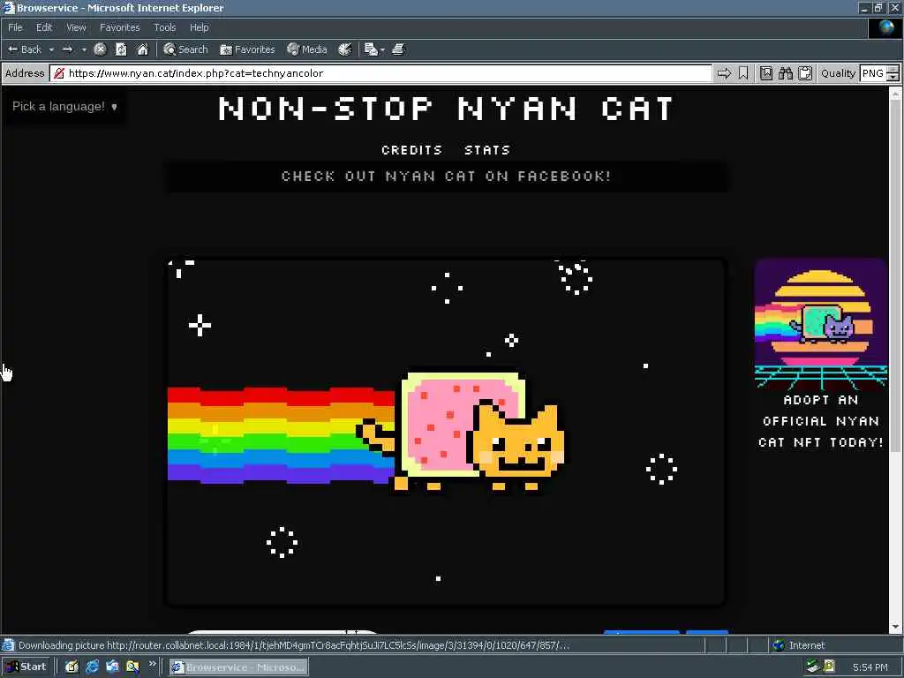Launch Internet Explorer from quick launch bar

(x=92, y=667)
